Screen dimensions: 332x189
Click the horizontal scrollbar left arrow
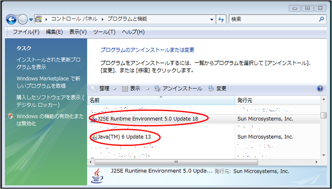pyautogui.click(x=90, y=162)
